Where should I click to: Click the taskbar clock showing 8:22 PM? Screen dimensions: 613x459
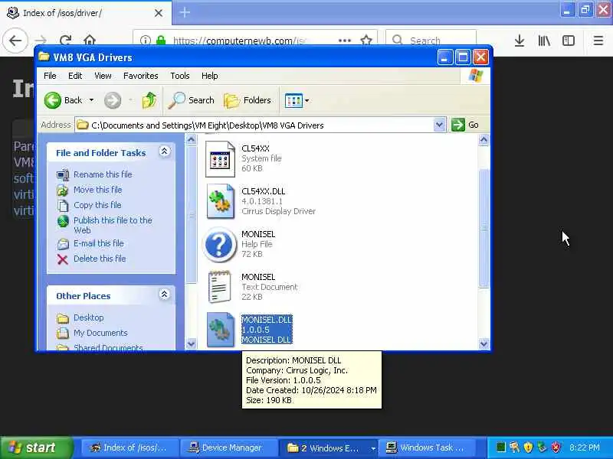[585, 448]
